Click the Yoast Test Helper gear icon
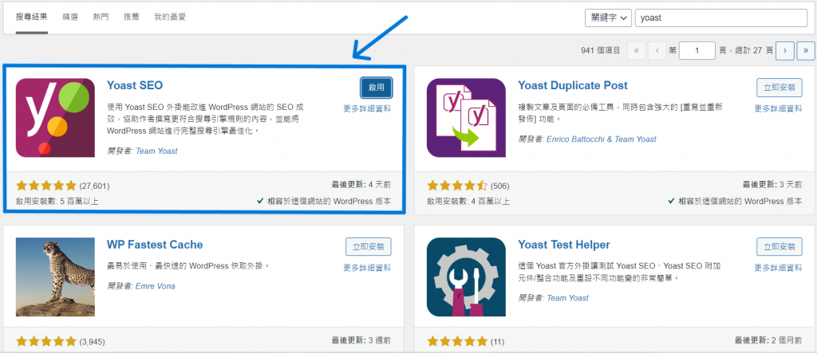Screen dimensions: 817x353 466,277
